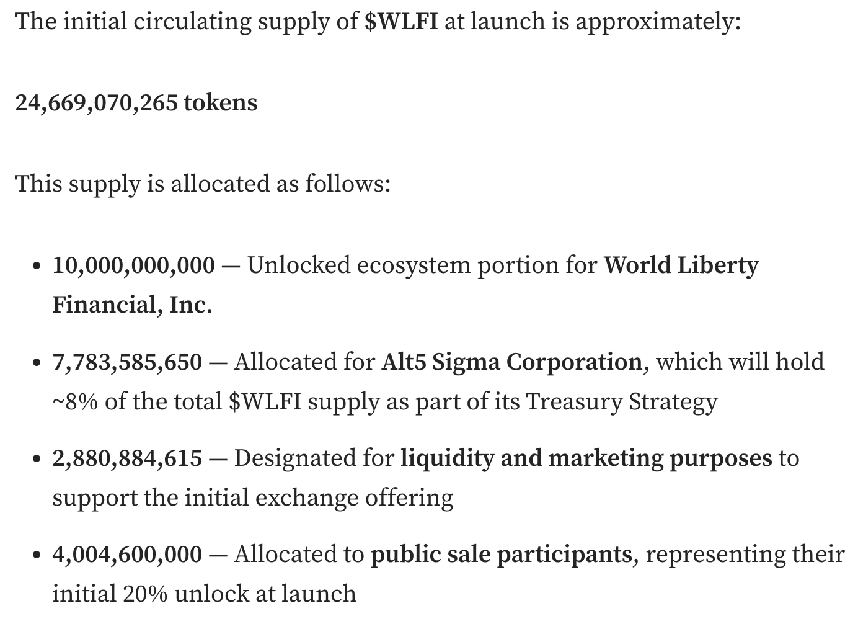
Task: Click bold 'liquidity and marketing purposes' text
Action: click(x=586, y=458)
